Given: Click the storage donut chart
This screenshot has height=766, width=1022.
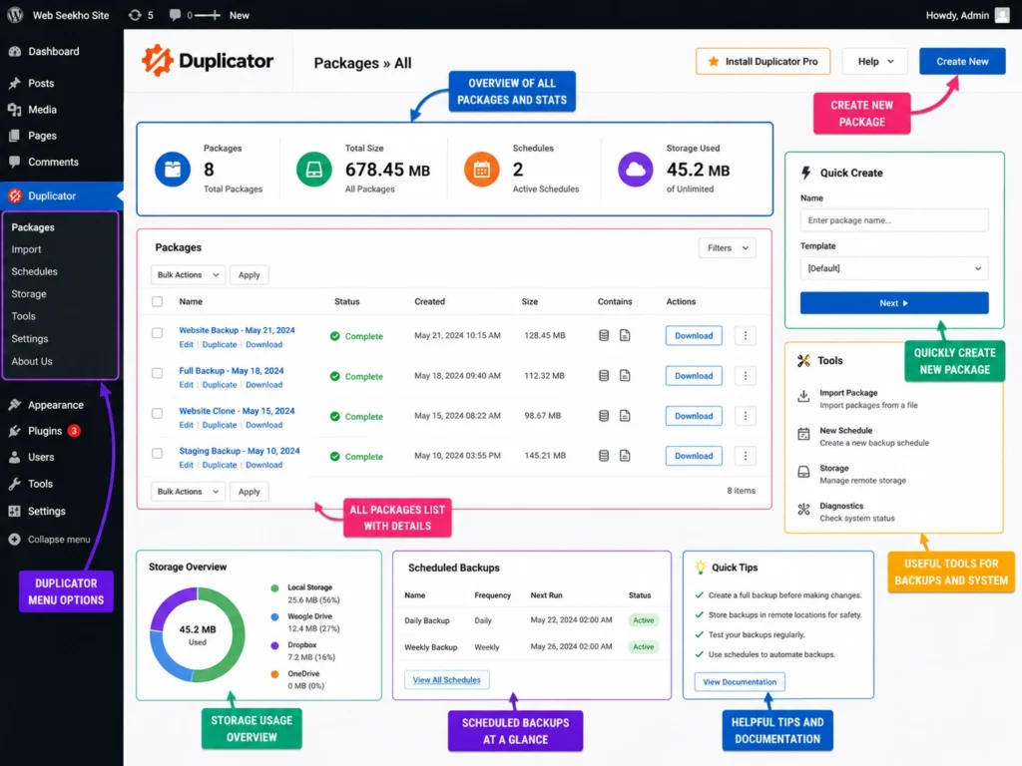Looking at the screenshot, I should (198, 635).
